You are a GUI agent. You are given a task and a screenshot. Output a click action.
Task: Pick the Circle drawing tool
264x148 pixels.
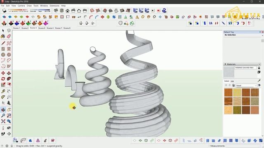pyautogui.click(x=3, y=55)
